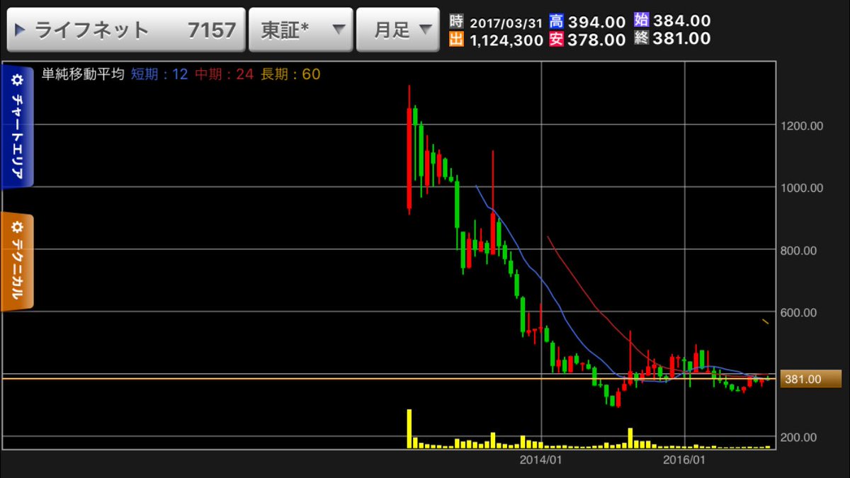This screenshot has width=850, height=478.
Task: Click the 安 low price icon
Action: tap(556, 40)
